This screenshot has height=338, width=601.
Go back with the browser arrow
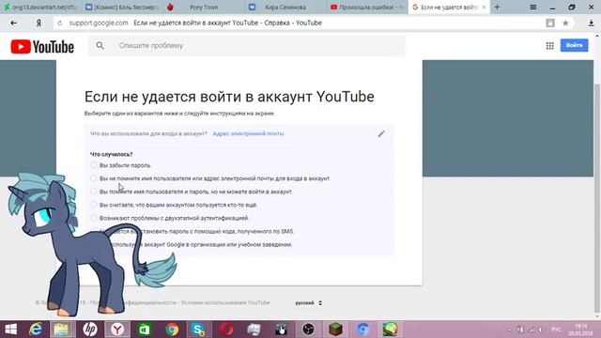tap(14, 23)
